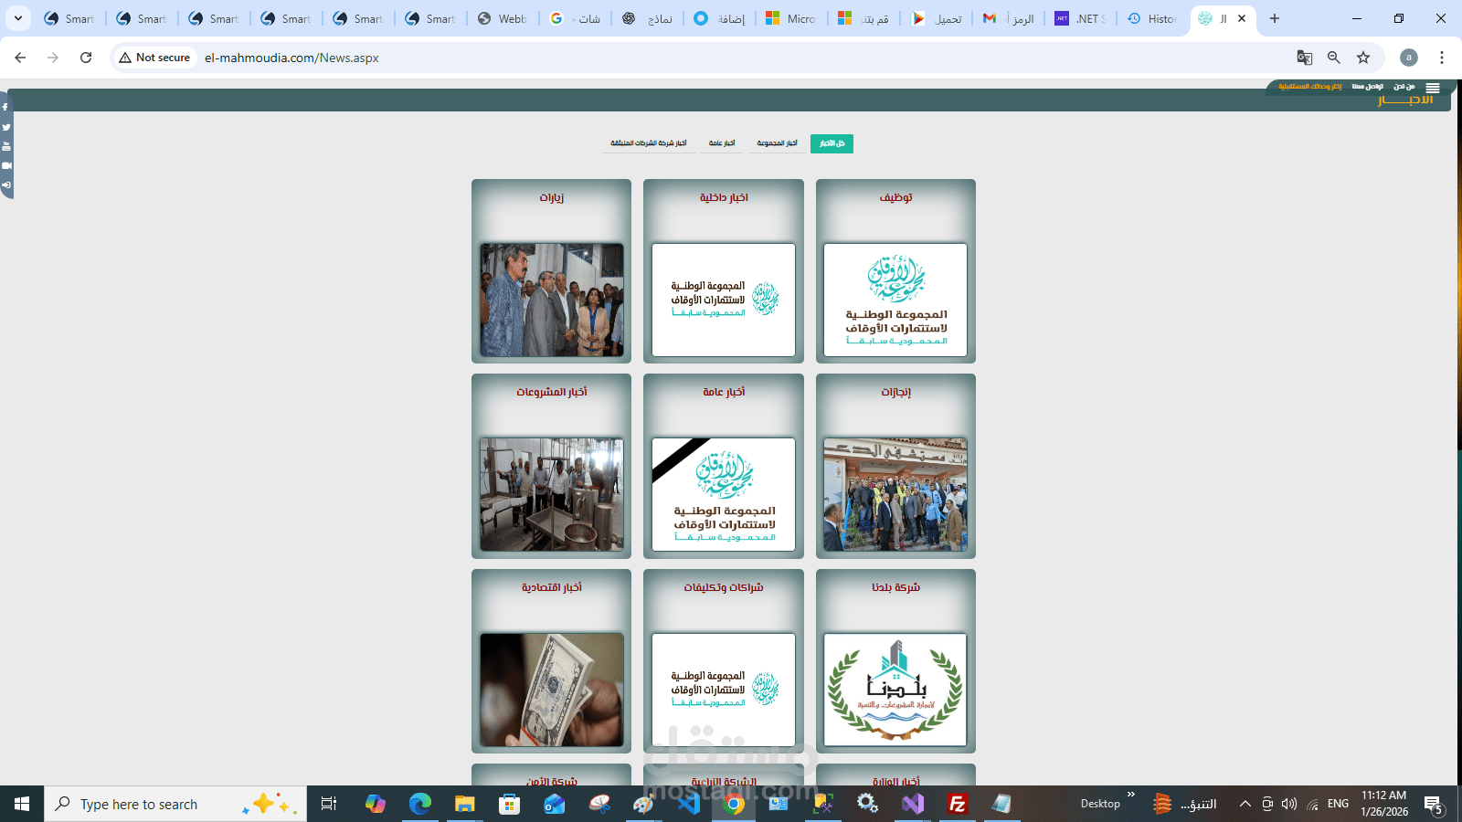Open the 'أخبار المشروعات' category photo
The width and height of the screenshot is (1462, 822).
tap(552, 494)
